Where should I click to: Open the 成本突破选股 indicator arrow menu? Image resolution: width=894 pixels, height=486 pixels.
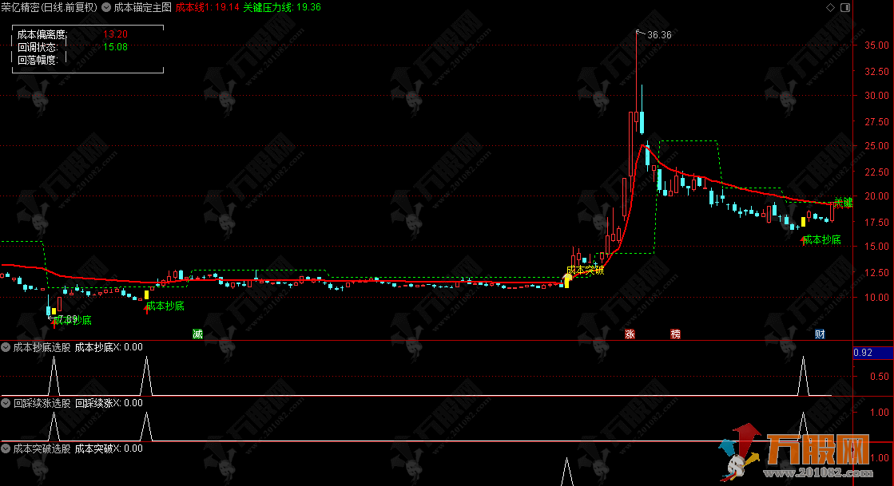[6, 448]
